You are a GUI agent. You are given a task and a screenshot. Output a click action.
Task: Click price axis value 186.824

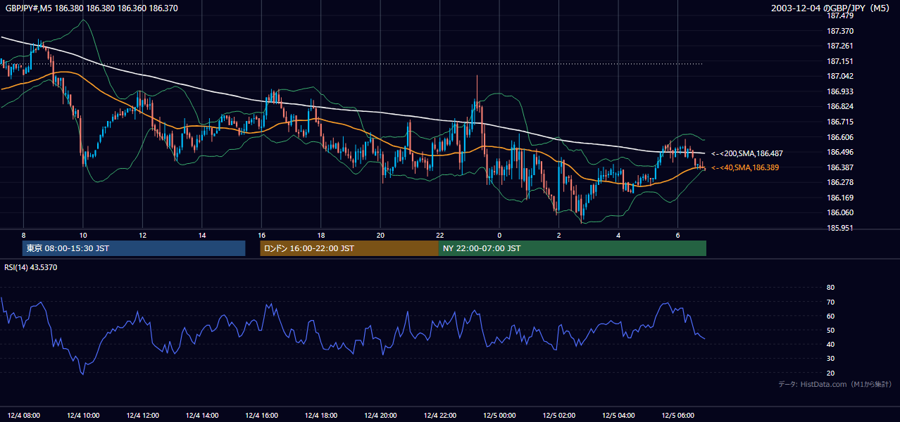tap(839, 106)
